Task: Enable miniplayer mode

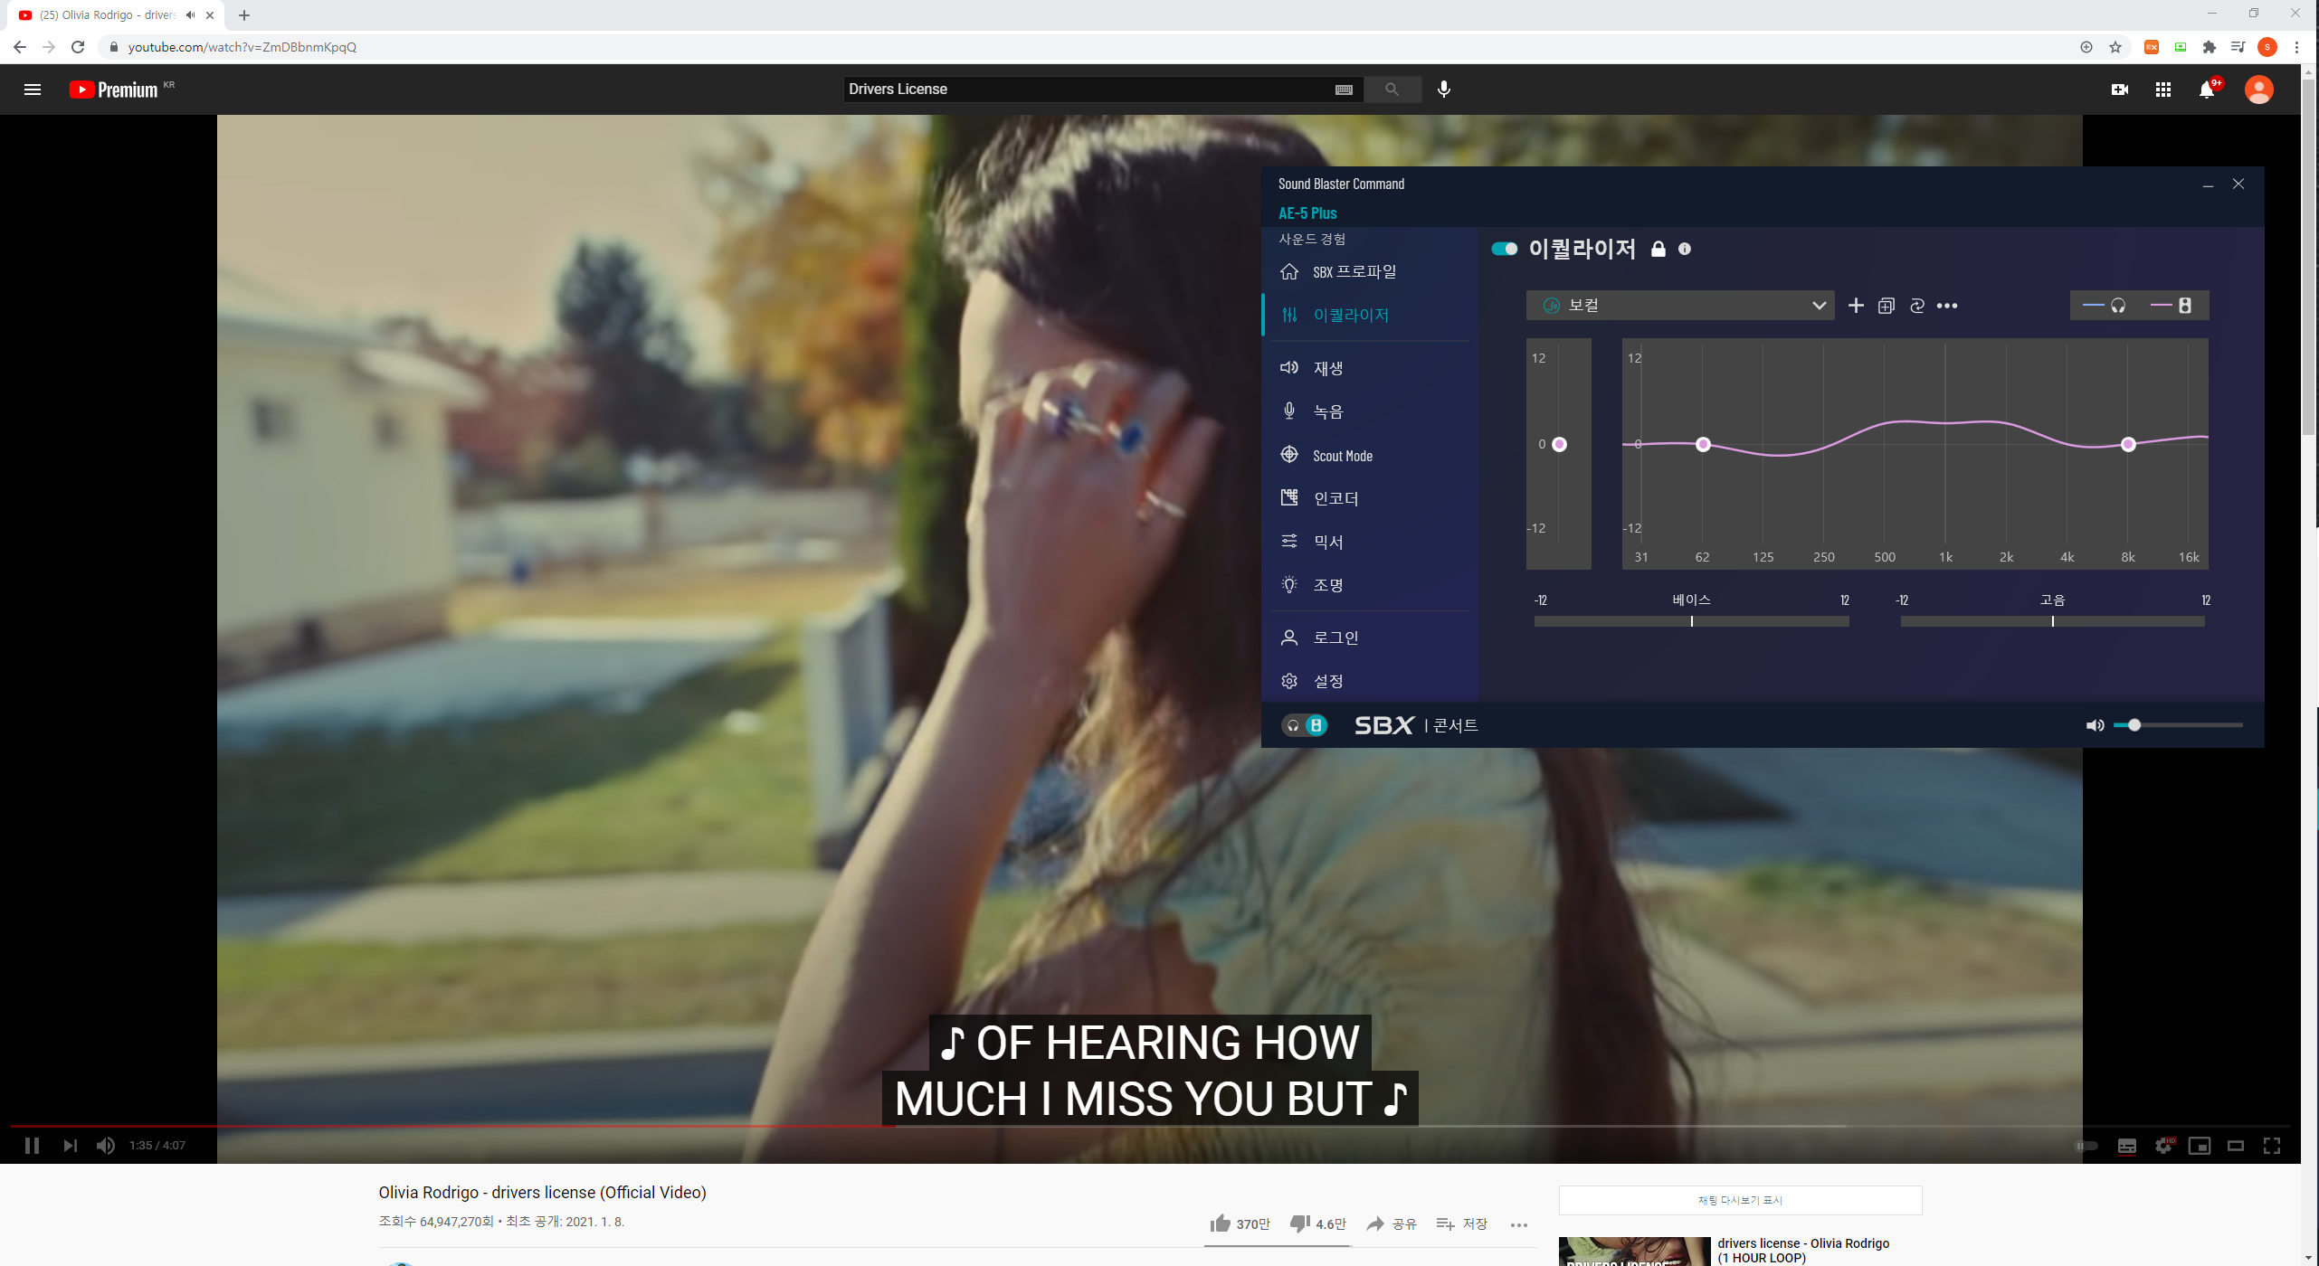Action: click(x=2200, y=1146)
